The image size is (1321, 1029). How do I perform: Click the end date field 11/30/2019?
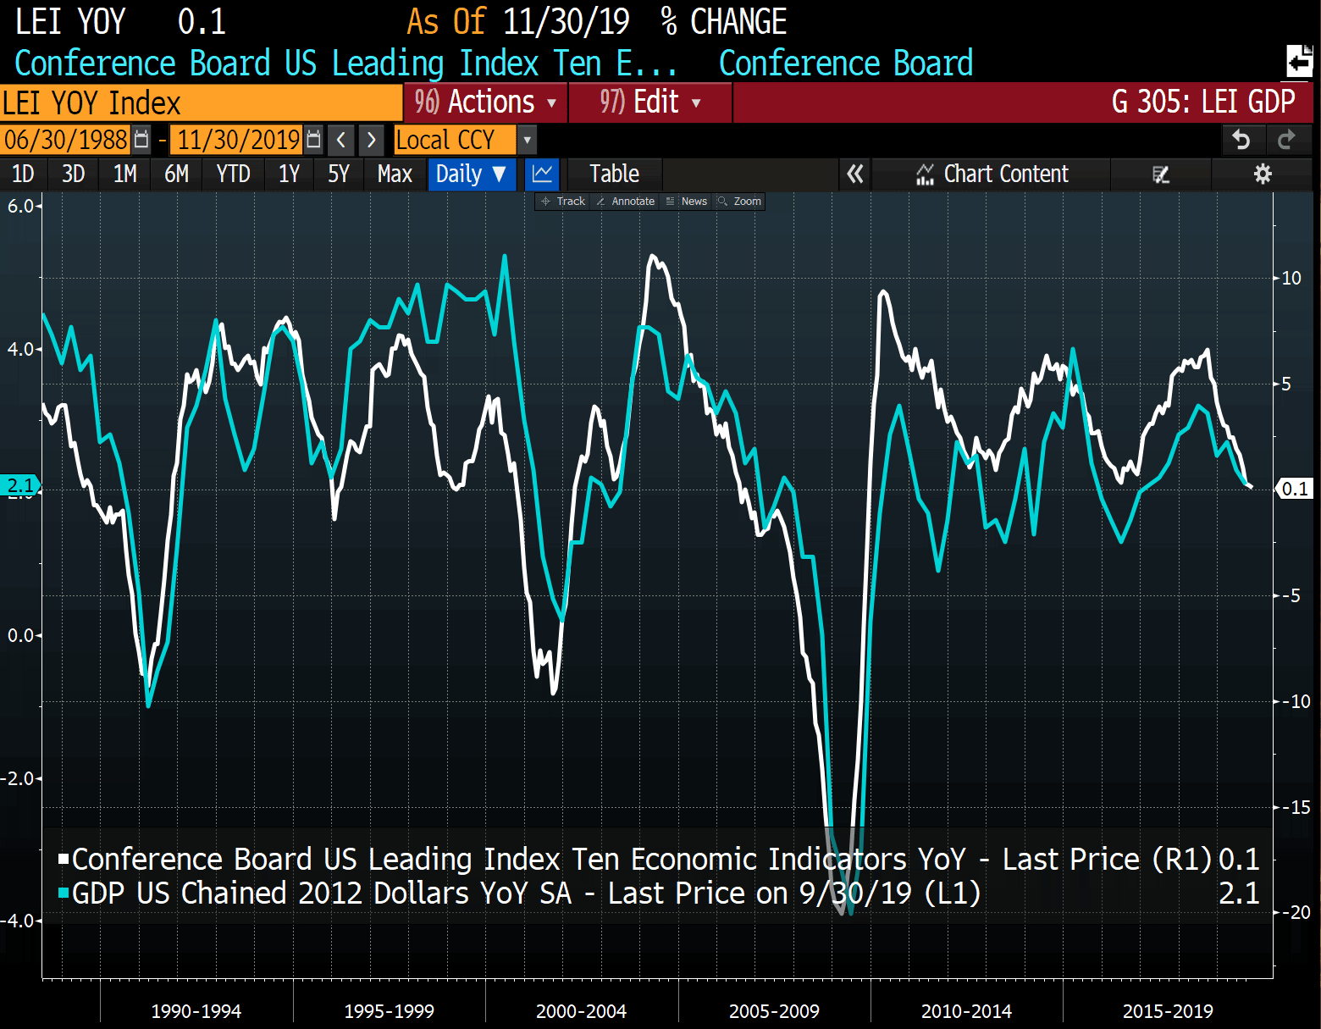(x=238, y=139)
